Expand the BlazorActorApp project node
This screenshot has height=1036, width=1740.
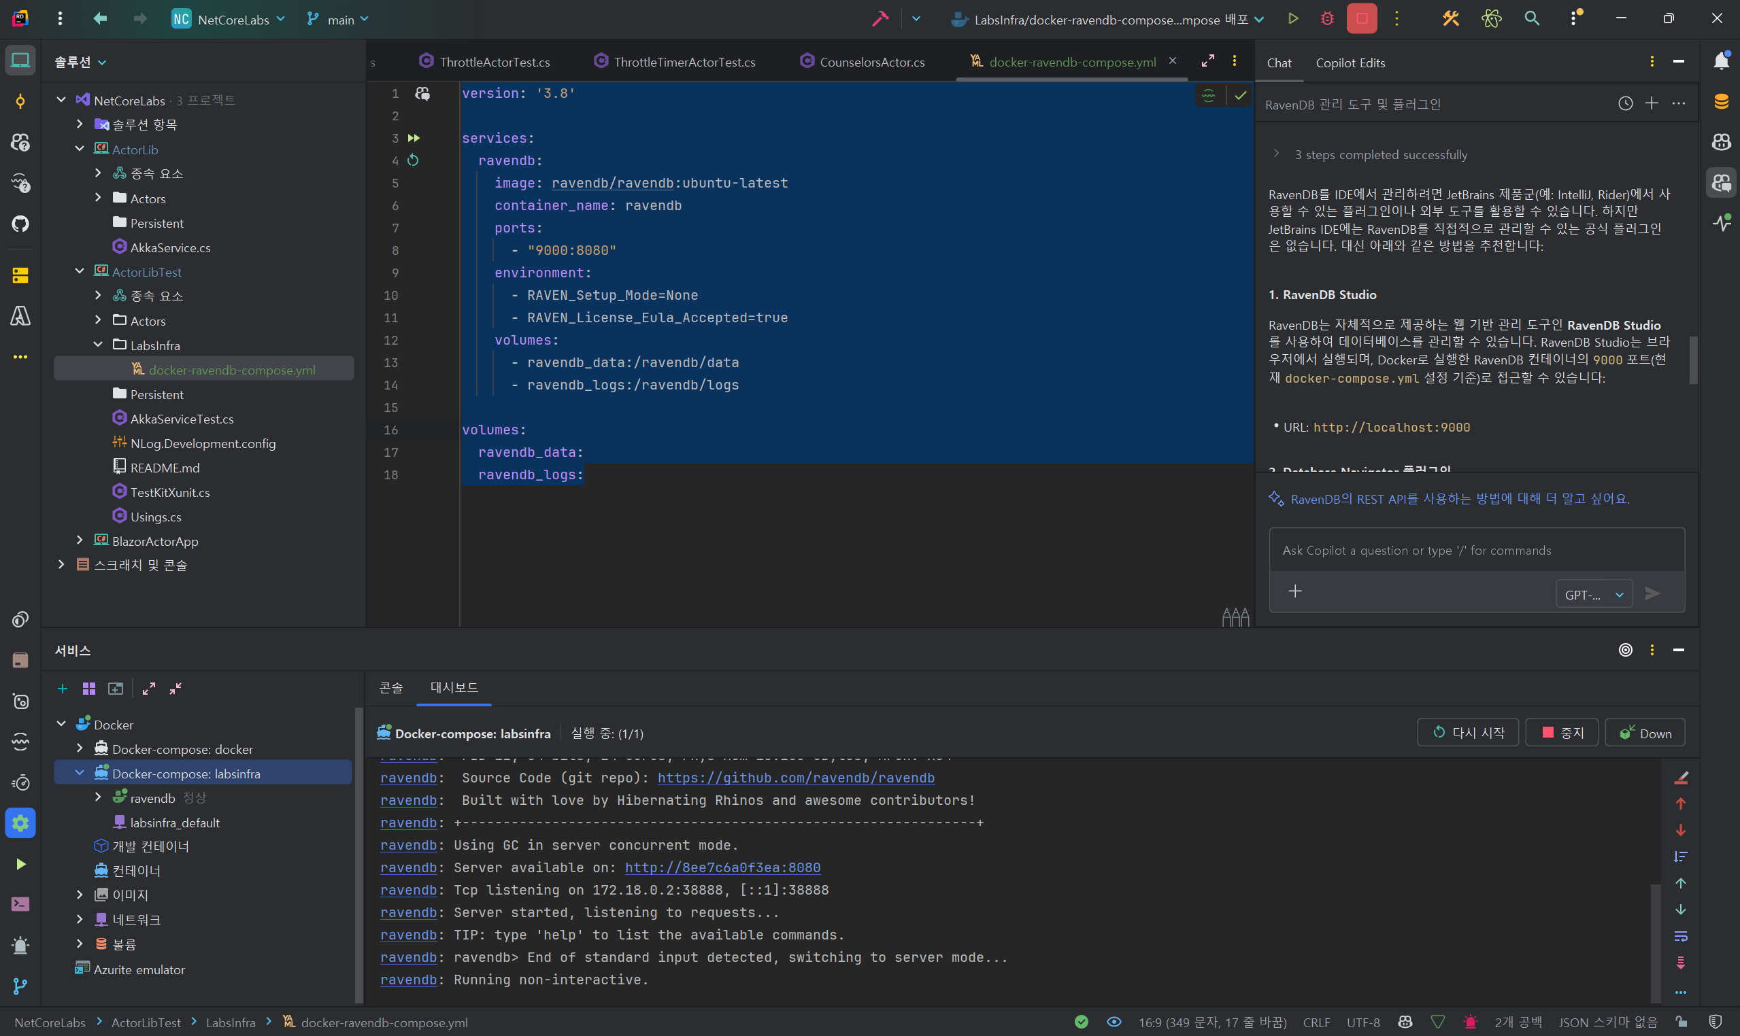click(80, 541)
